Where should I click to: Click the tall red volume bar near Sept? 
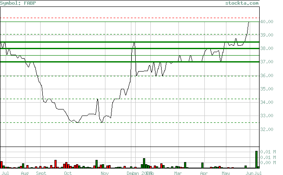(x=55, y=164)
